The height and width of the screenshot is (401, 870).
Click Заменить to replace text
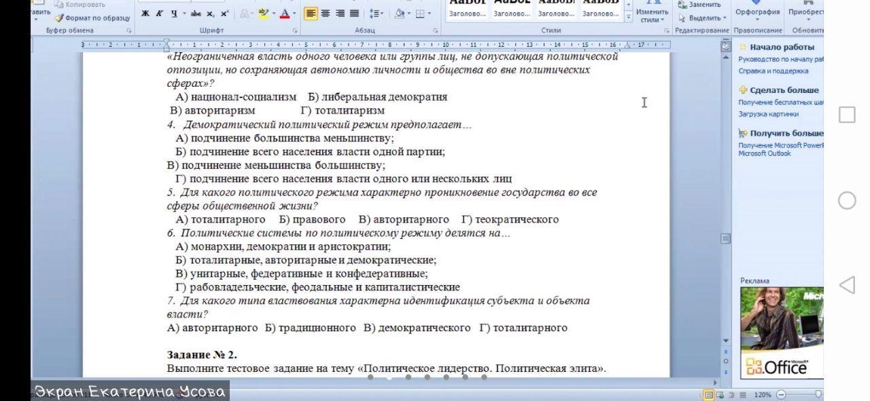pos(699,4)
